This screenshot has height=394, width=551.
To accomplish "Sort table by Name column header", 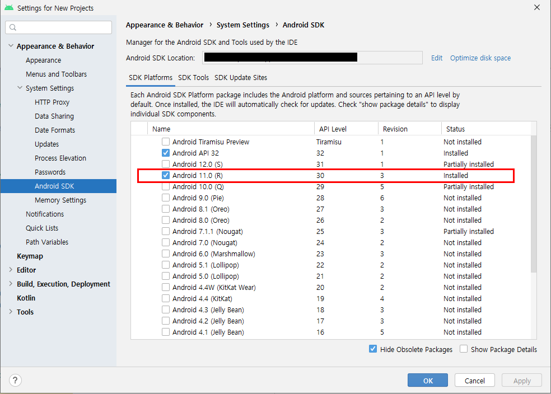I will [231, 129].
